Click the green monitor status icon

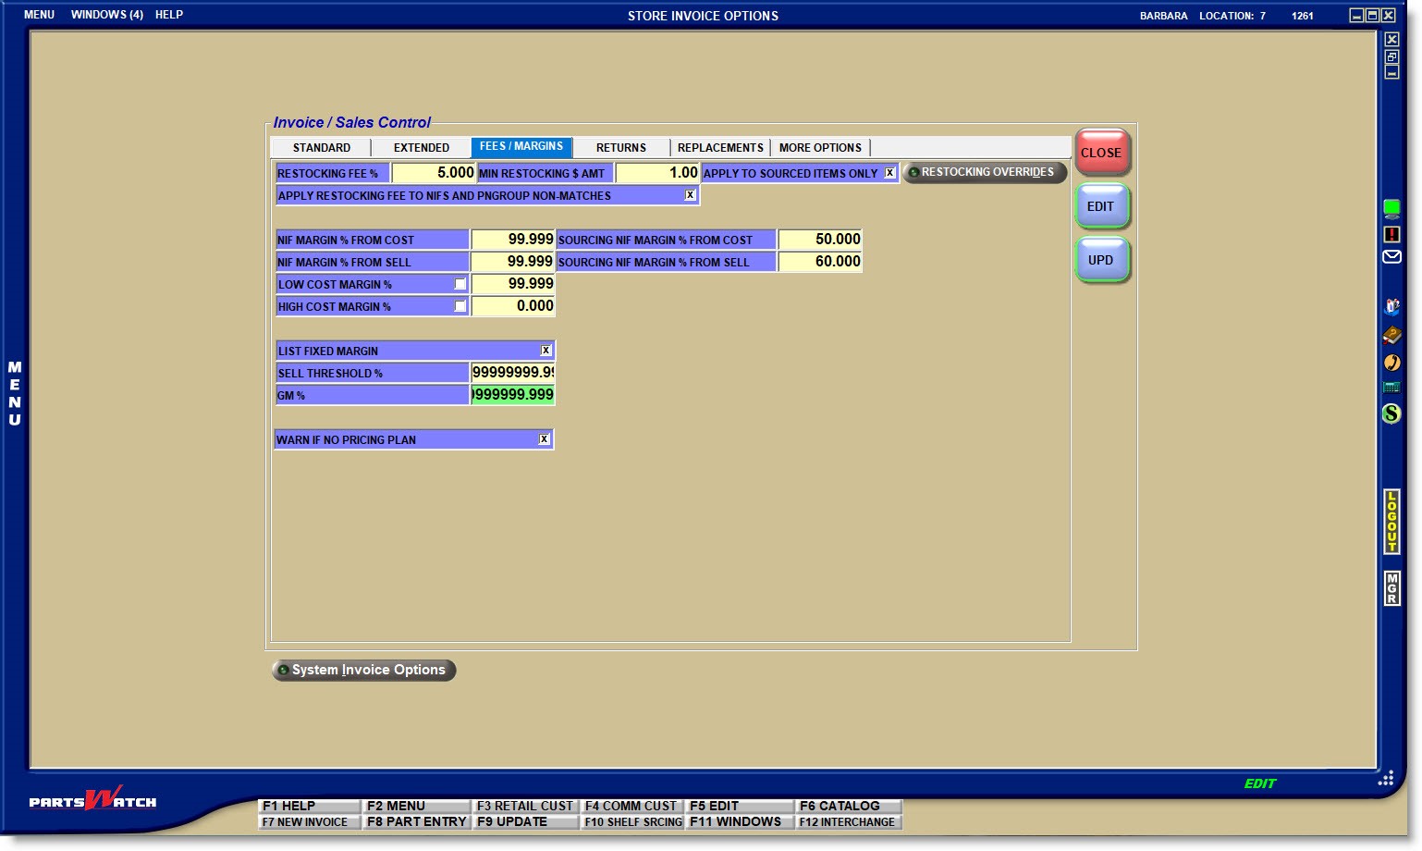(1391, 208)
